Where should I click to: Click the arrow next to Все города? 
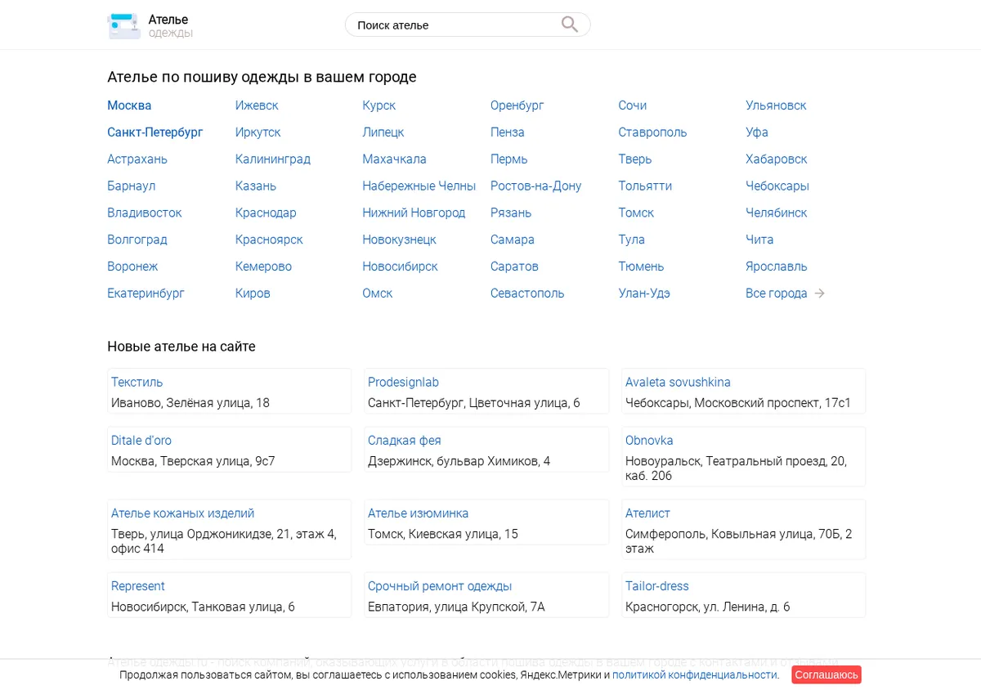click(820, 293)
